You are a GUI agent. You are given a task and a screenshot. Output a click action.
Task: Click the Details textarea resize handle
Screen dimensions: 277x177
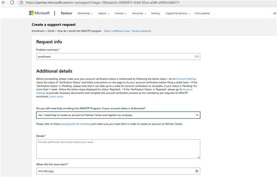coord(199,157)
